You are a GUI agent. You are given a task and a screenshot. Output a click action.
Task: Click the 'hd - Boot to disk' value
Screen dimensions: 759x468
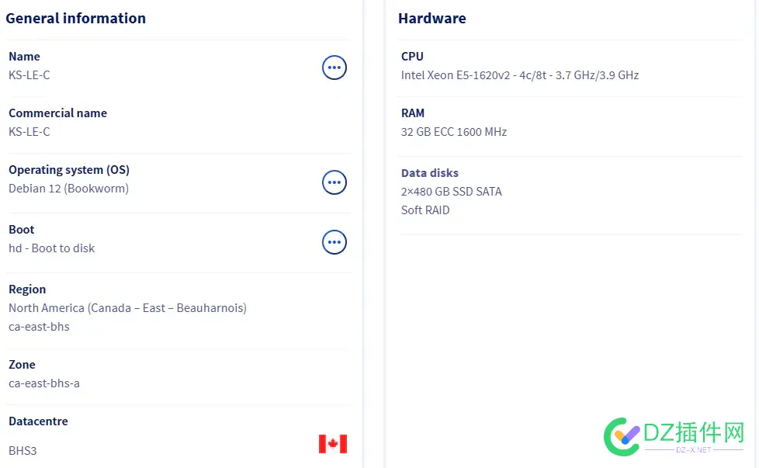tap(52, 248)
